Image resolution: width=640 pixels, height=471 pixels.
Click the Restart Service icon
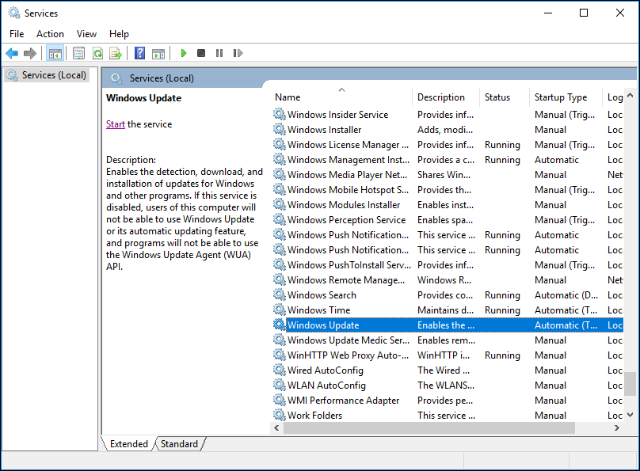pos(238,53)
